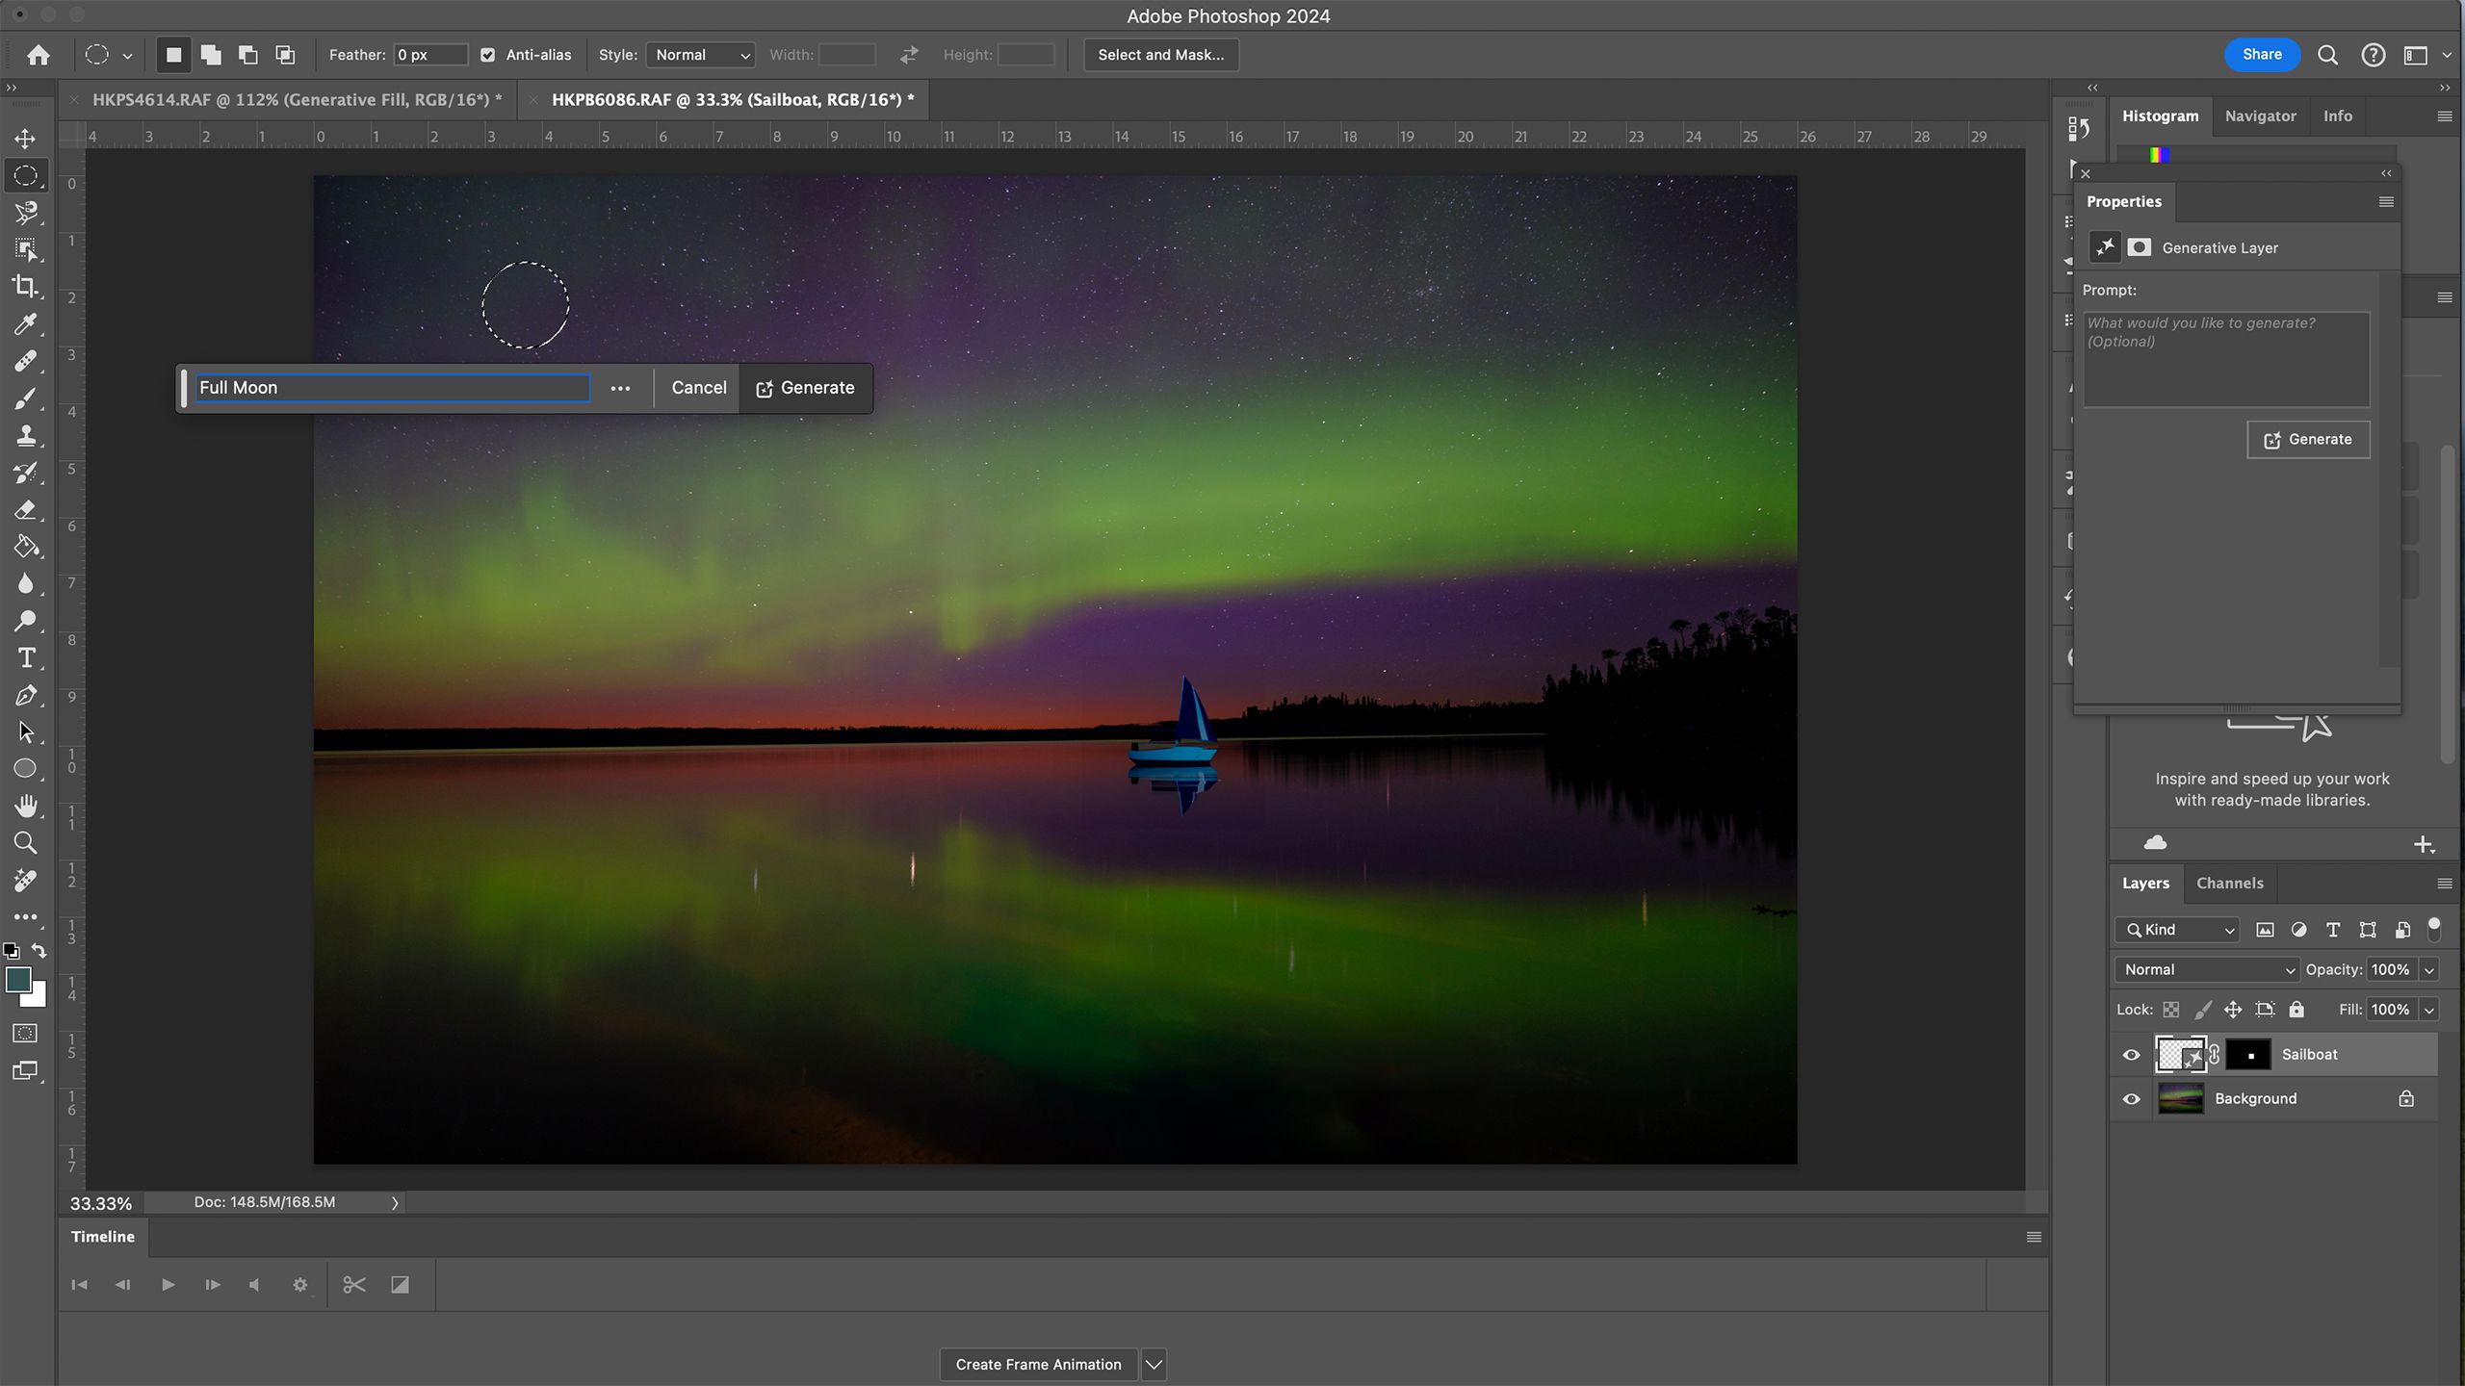Select the Blur tool
Viewport: 2465px width, 1386px height.
[x=26, y=583]
